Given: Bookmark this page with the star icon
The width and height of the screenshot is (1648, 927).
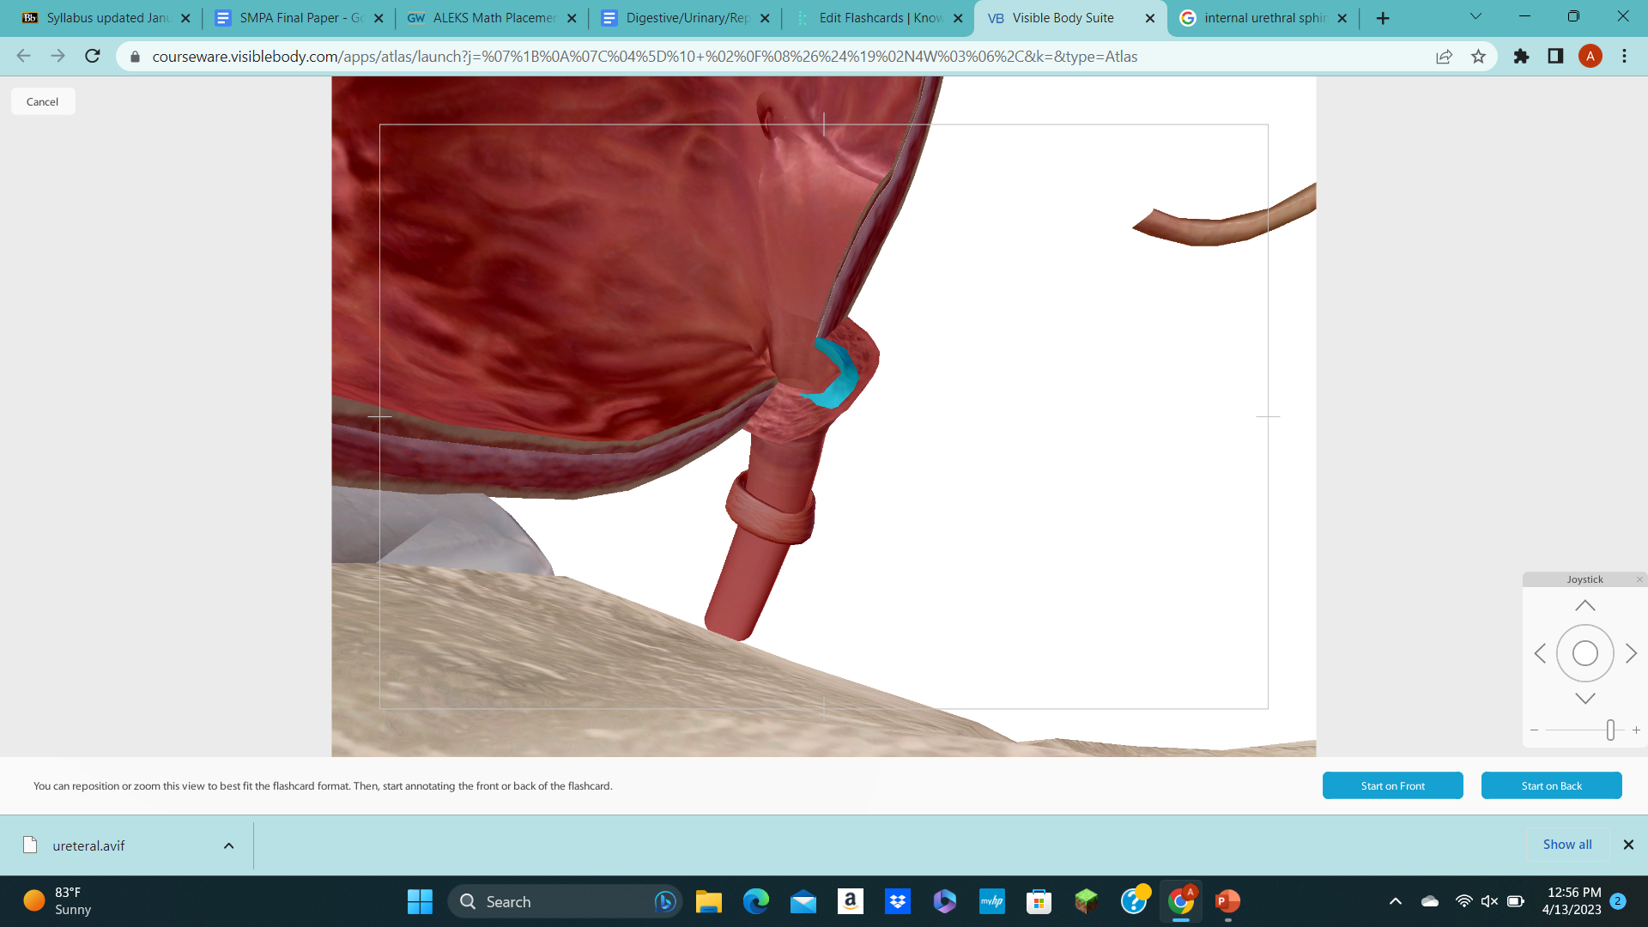Looking at the screenshot, I should click(x=1479, y=57).
